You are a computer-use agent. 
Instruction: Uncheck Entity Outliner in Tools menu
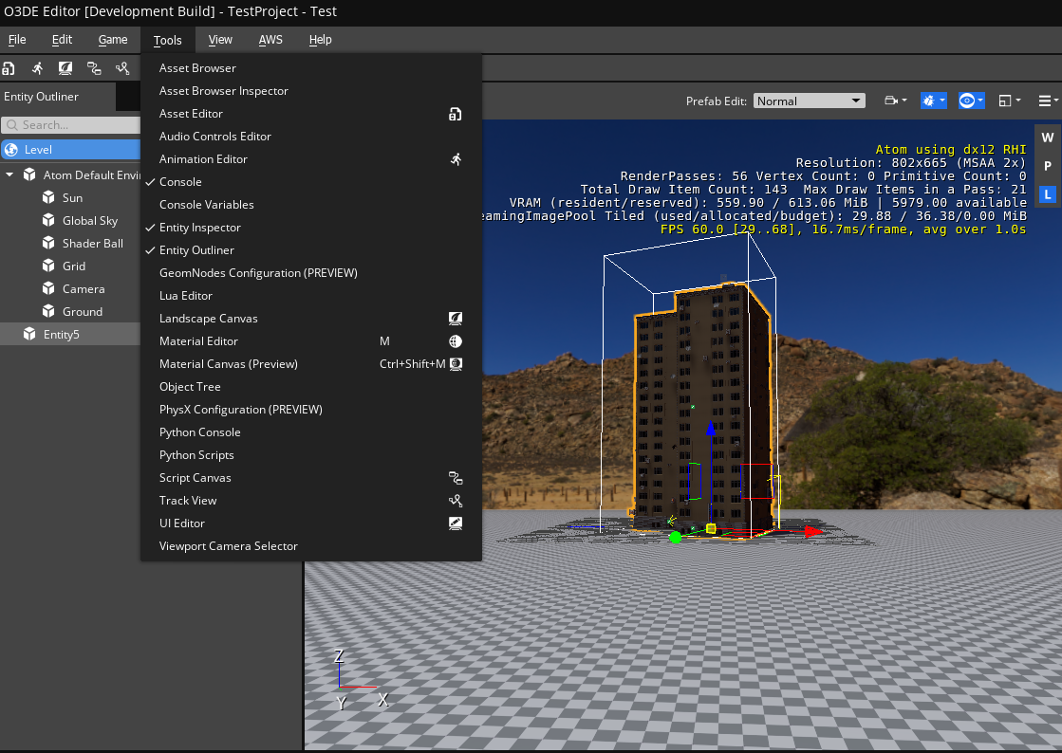[x=311, y=250]
